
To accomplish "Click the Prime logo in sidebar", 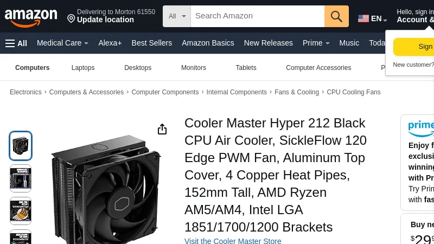I will pyautogui.click(x=421, y=128).
